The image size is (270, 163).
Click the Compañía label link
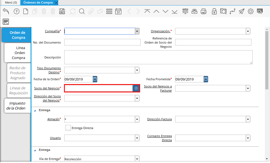(x=52, y=31)
